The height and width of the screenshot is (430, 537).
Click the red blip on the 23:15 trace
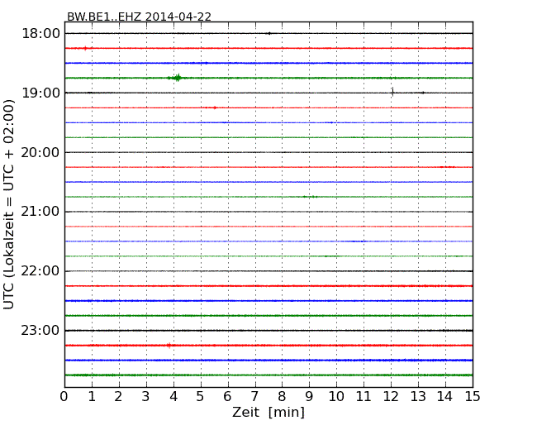pyautogui.click(x=169, y=346)
